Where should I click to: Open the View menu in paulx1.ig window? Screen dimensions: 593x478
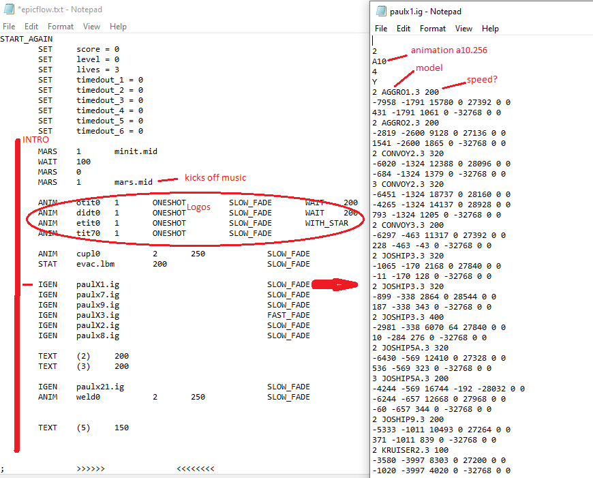[x=463, y=29]
